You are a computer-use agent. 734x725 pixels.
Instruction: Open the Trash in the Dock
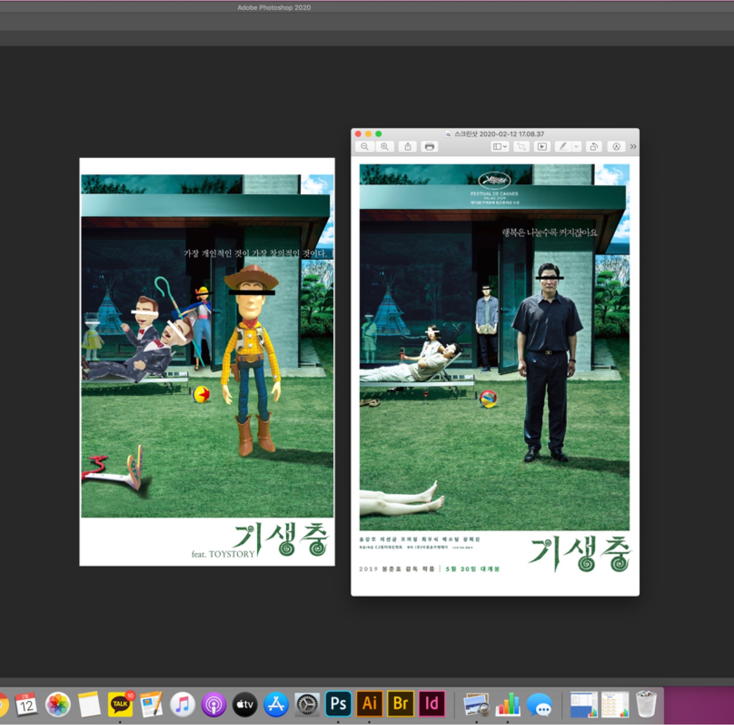tap(646, 704)
